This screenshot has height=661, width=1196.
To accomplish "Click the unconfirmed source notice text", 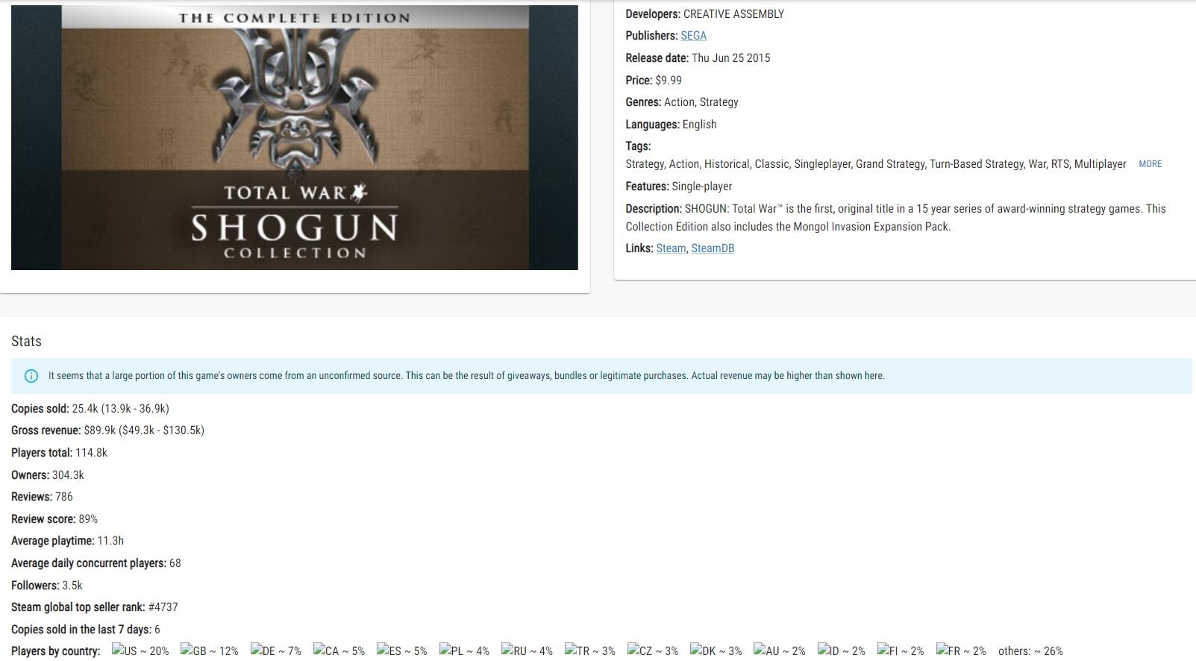I will coord(466,376).
